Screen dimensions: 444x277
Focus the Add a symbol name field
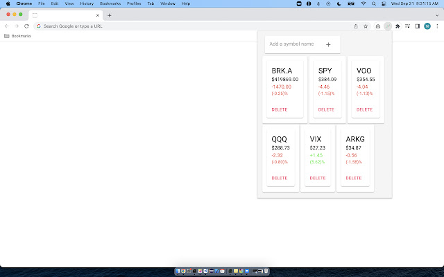[x=291, y=44]
